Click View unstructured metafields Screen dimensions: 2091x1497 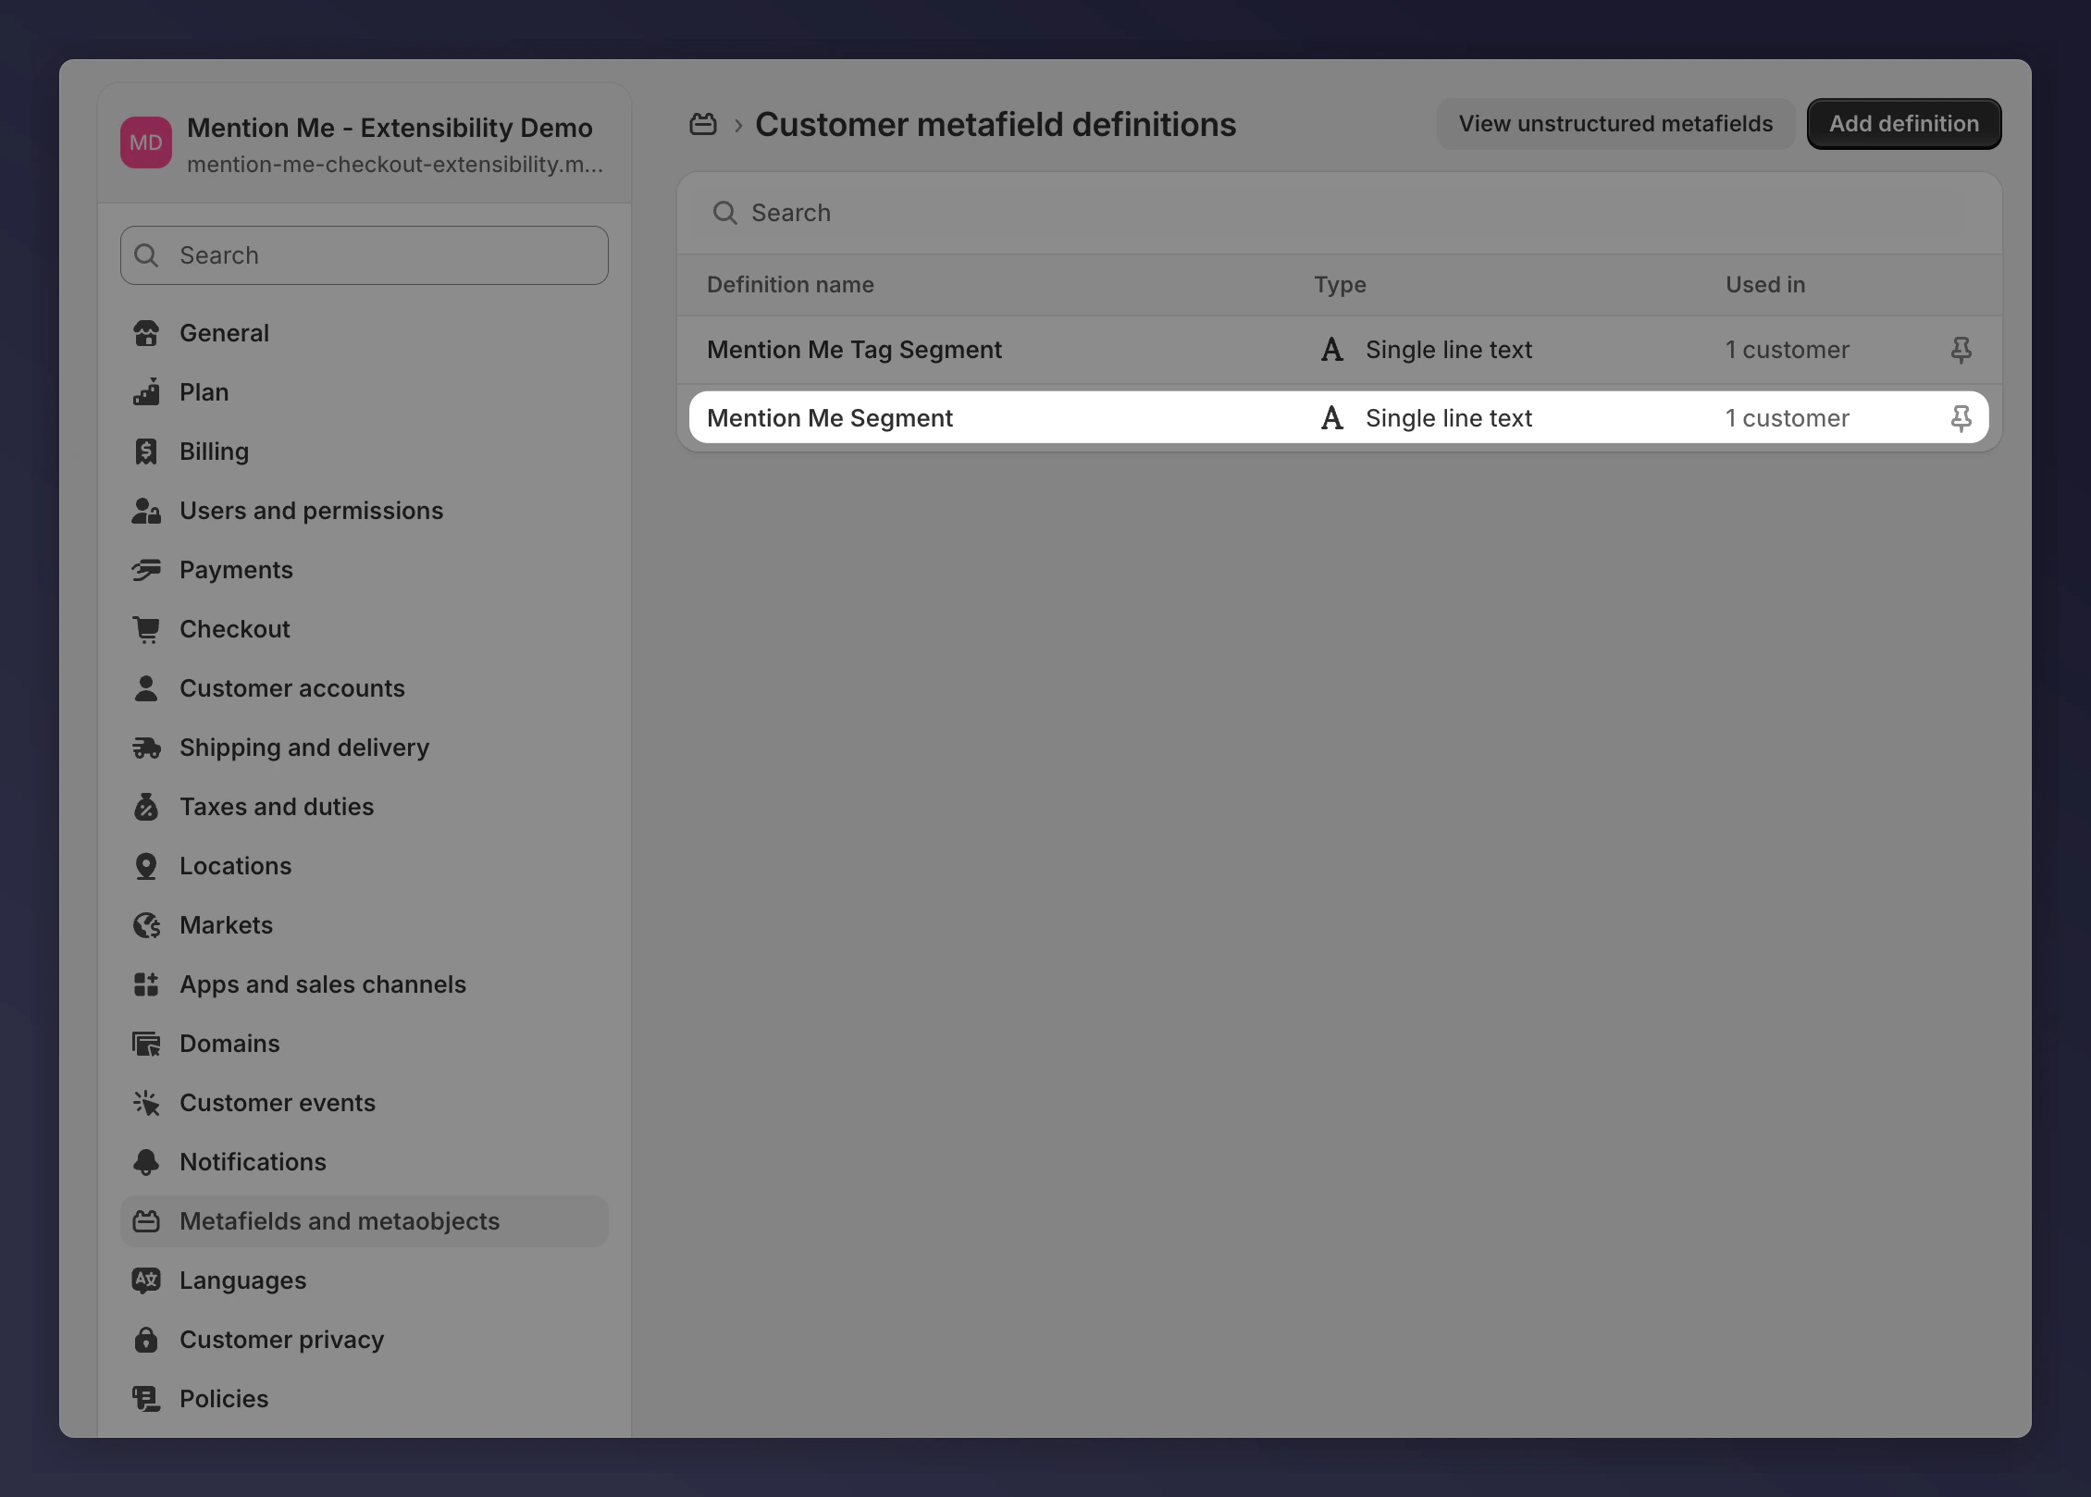pyautogui.click(x=1615, y=124)
